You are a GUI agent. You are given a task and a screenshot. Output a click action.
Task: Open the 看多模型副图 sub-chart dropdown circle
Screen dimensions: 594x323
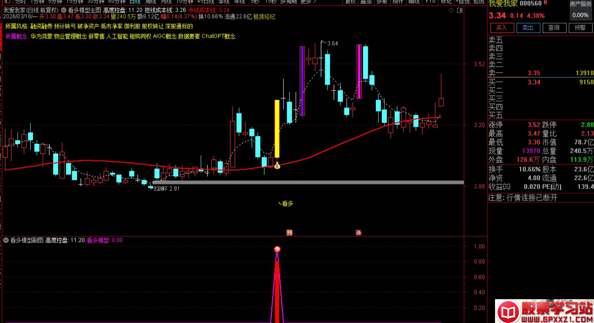6,240
